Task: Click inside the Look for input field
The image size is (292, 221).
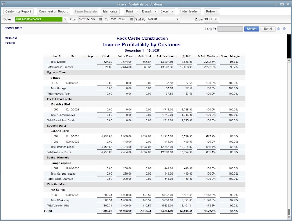Action: (x=230, y=29)
